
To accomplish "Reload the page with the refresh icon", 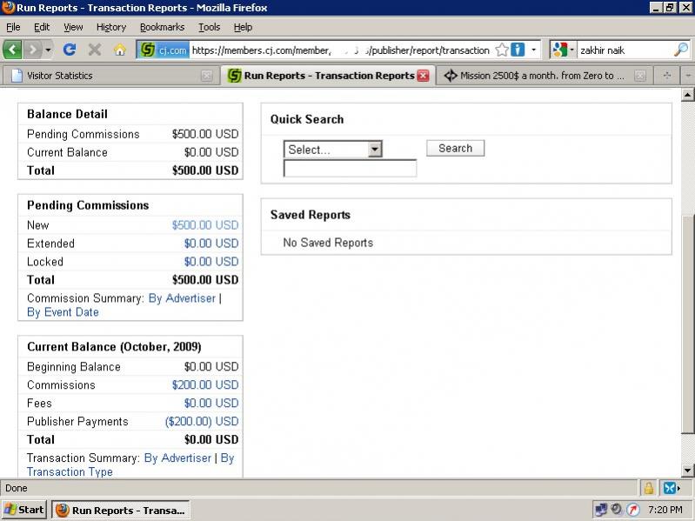I will point(69,50).
